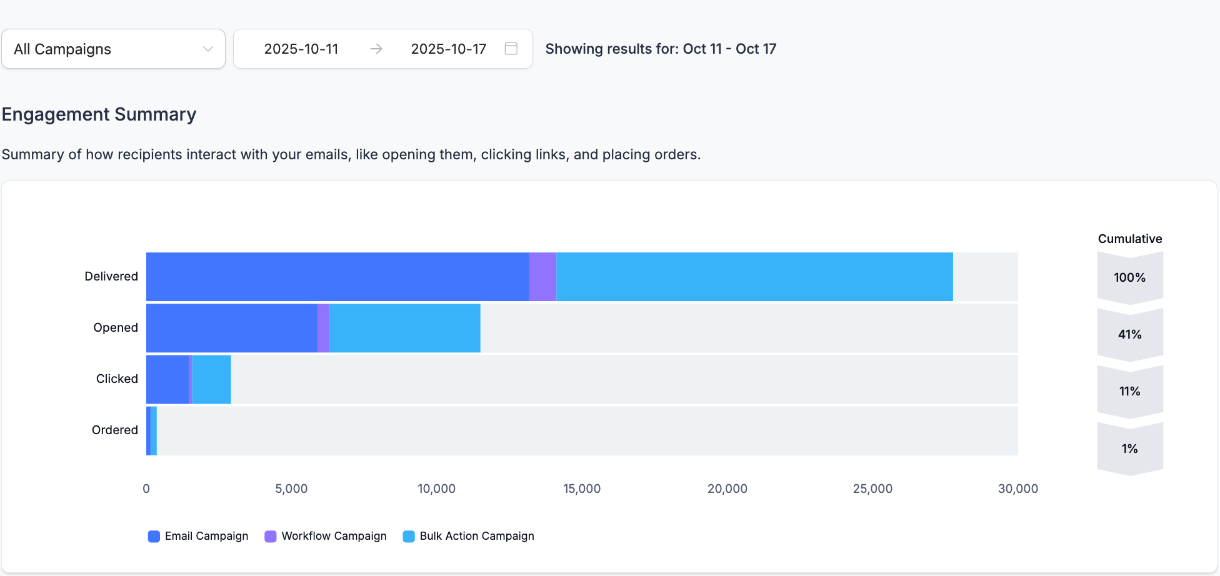Screen dimensions: 1220x576
Task: Click the Delivered bar's purple Workflow segment
Action: 542,277
